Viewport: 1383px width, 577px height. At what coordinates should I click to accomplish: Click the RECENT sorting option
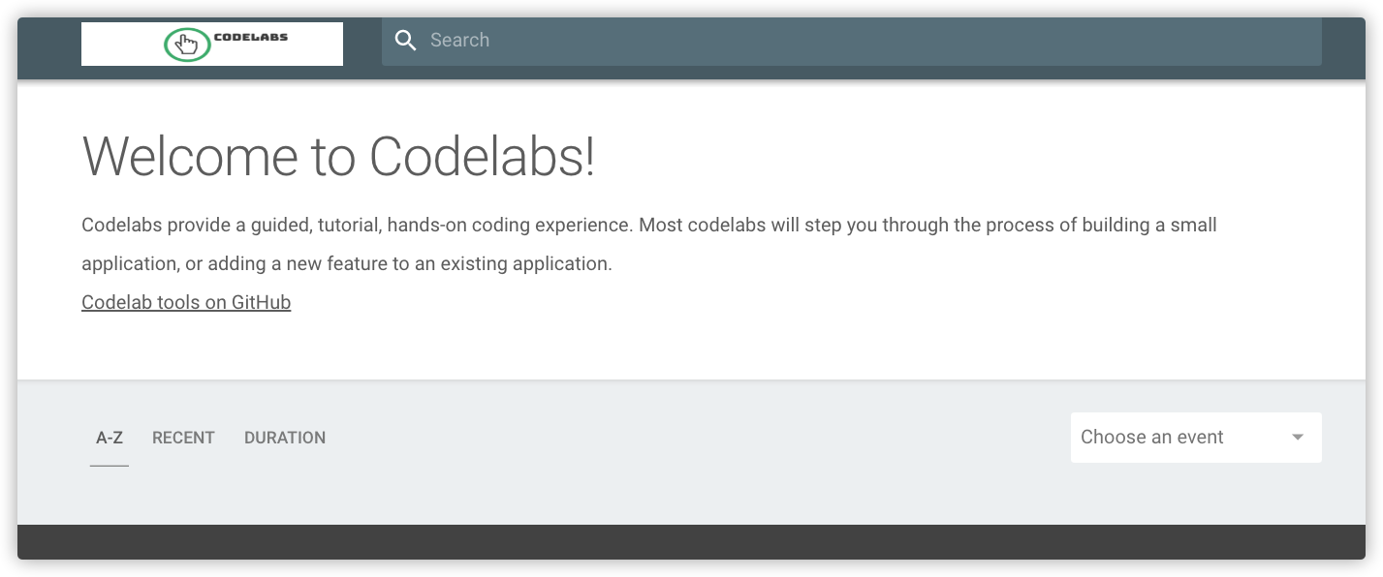(x=183, y=438)
